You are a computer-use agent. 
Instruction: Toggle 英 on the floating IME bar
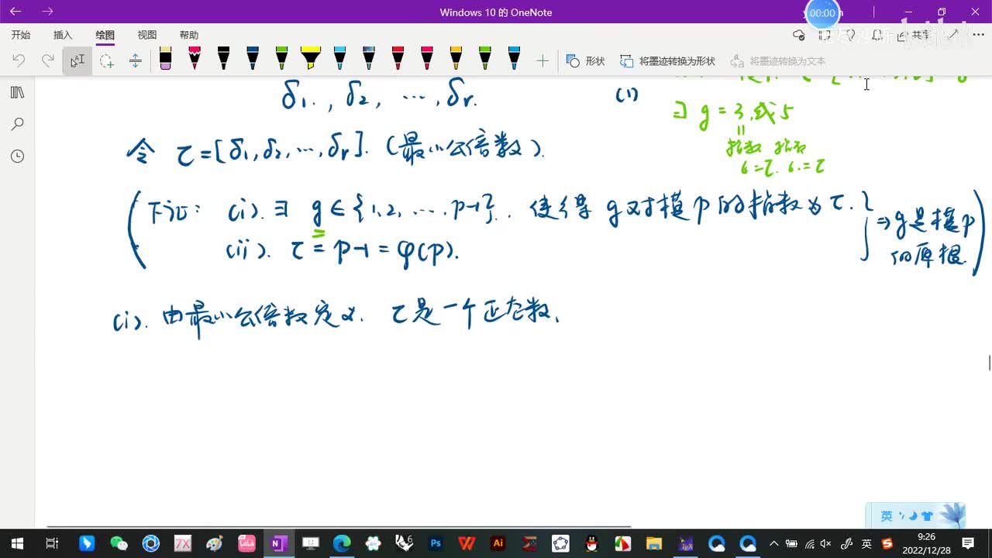coord(887,516)
